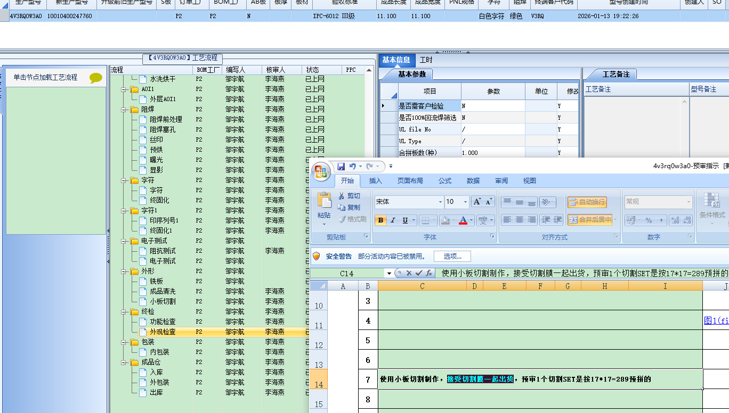The width and height of the screenshot is (729, 413).
Task: Apply comma number style
Action: click(661, 220)
